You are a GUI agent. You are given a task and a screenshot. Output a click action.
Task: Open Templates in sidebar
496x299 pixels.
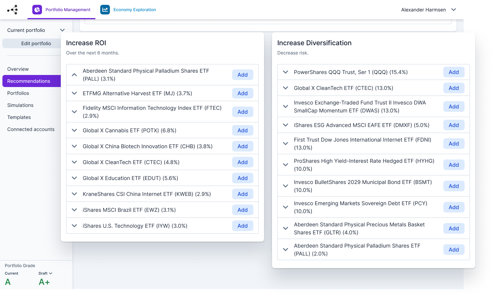19,117
